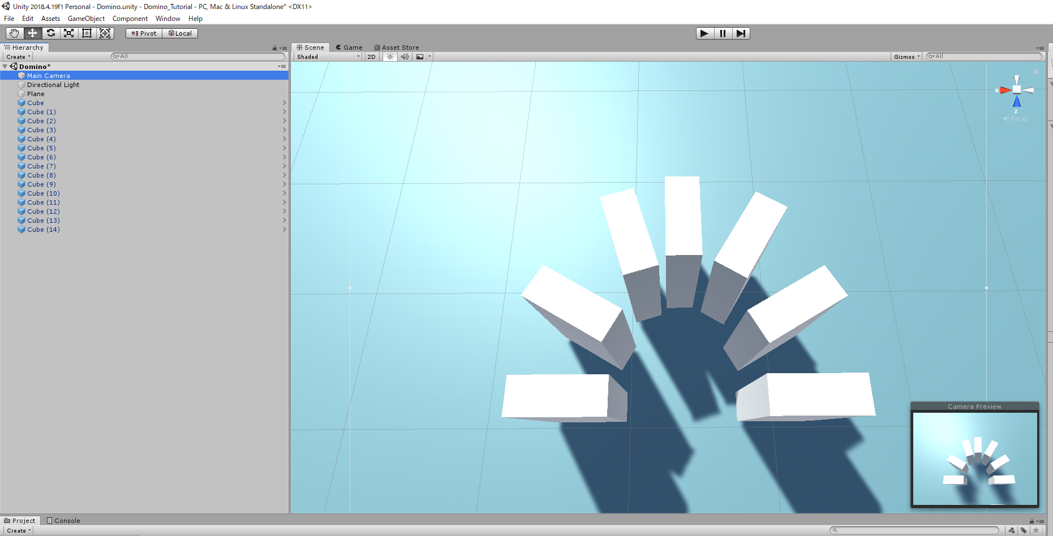Image resolution: width=1053 pixels, height=536 pixels.
Task: Toggle Persp projection label
Action: pos(1016,119)
